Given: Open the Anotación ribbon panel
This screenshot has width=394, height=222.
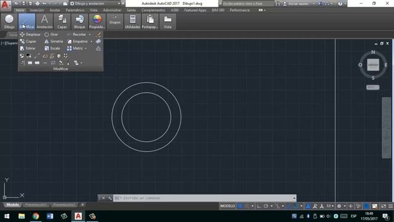Looking at the screenshot, I should [44, 22].
